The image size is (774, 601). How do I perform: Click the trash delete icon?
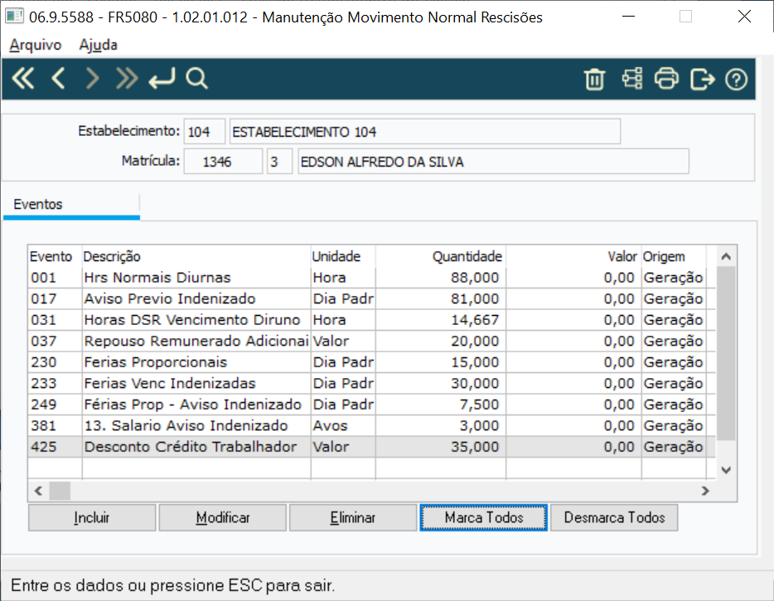point(594,79)
